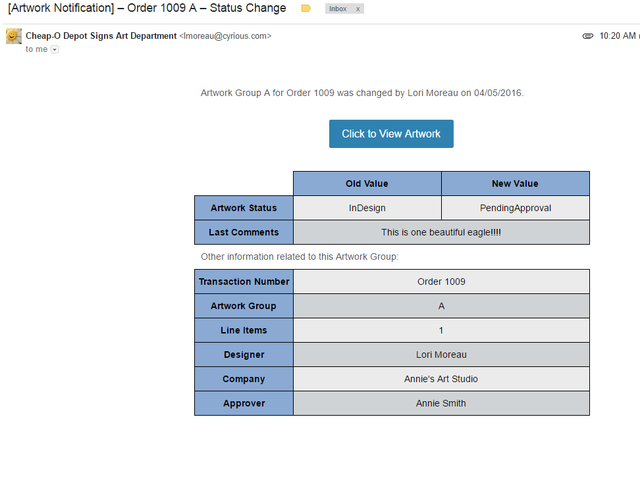Viewport: 640px width, 490px height.
Task: Click the Transaction Number row label
Action: [x=244, y=282]
